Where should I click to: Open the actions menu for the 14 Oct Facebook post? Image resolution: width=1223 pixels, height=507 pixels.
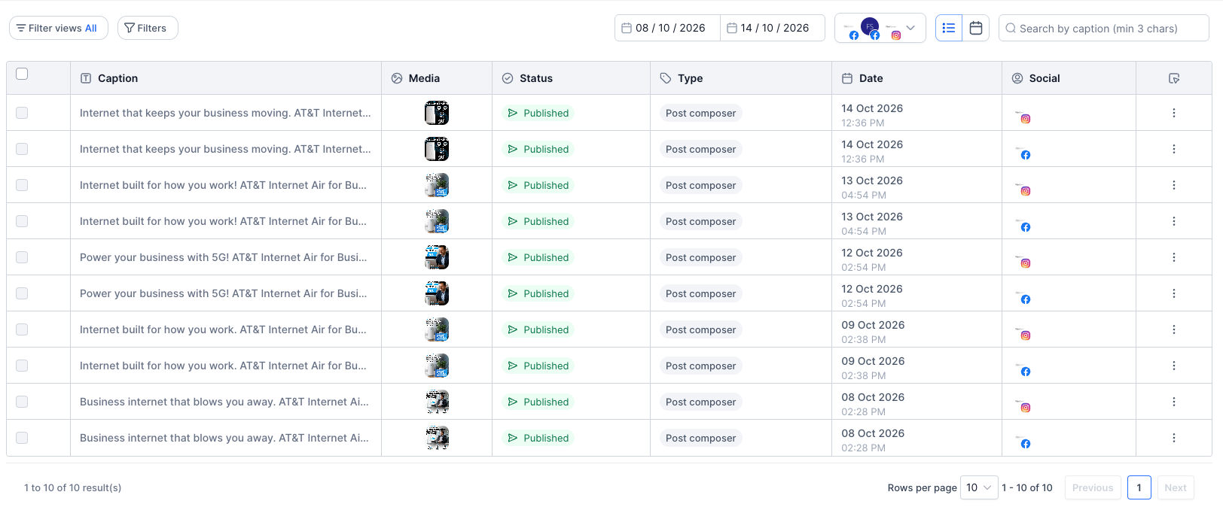coord(1174,149)
